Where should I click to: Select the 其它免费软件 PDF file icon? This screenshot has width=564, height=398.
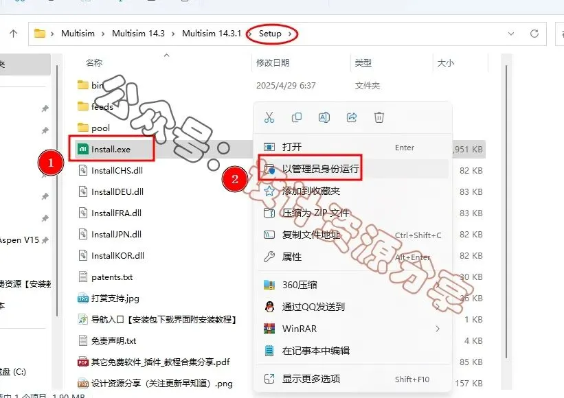[x=83, y=362]
